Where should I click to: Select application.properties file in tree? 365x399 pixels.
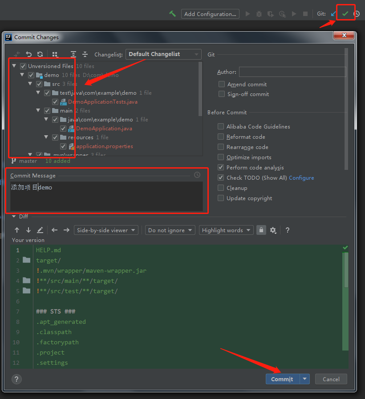(105, 146)
